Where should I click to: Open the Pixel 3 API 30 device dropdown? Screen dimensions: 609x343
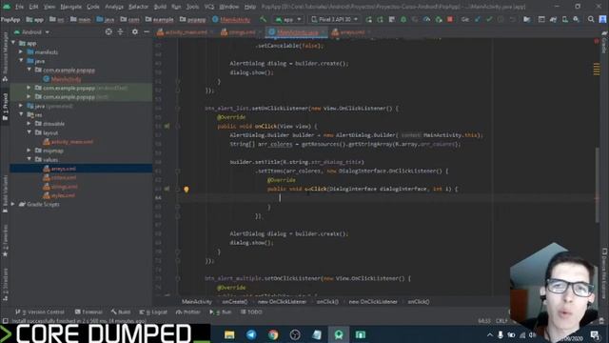pyautogui.click(x=335, y=19)
